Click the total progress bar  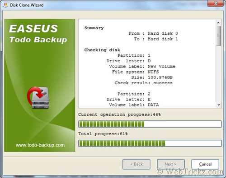coord(150,143)
